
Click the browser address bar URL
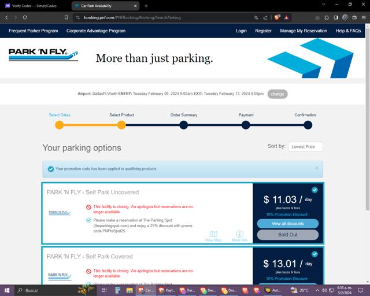click(x=132, y=17)
